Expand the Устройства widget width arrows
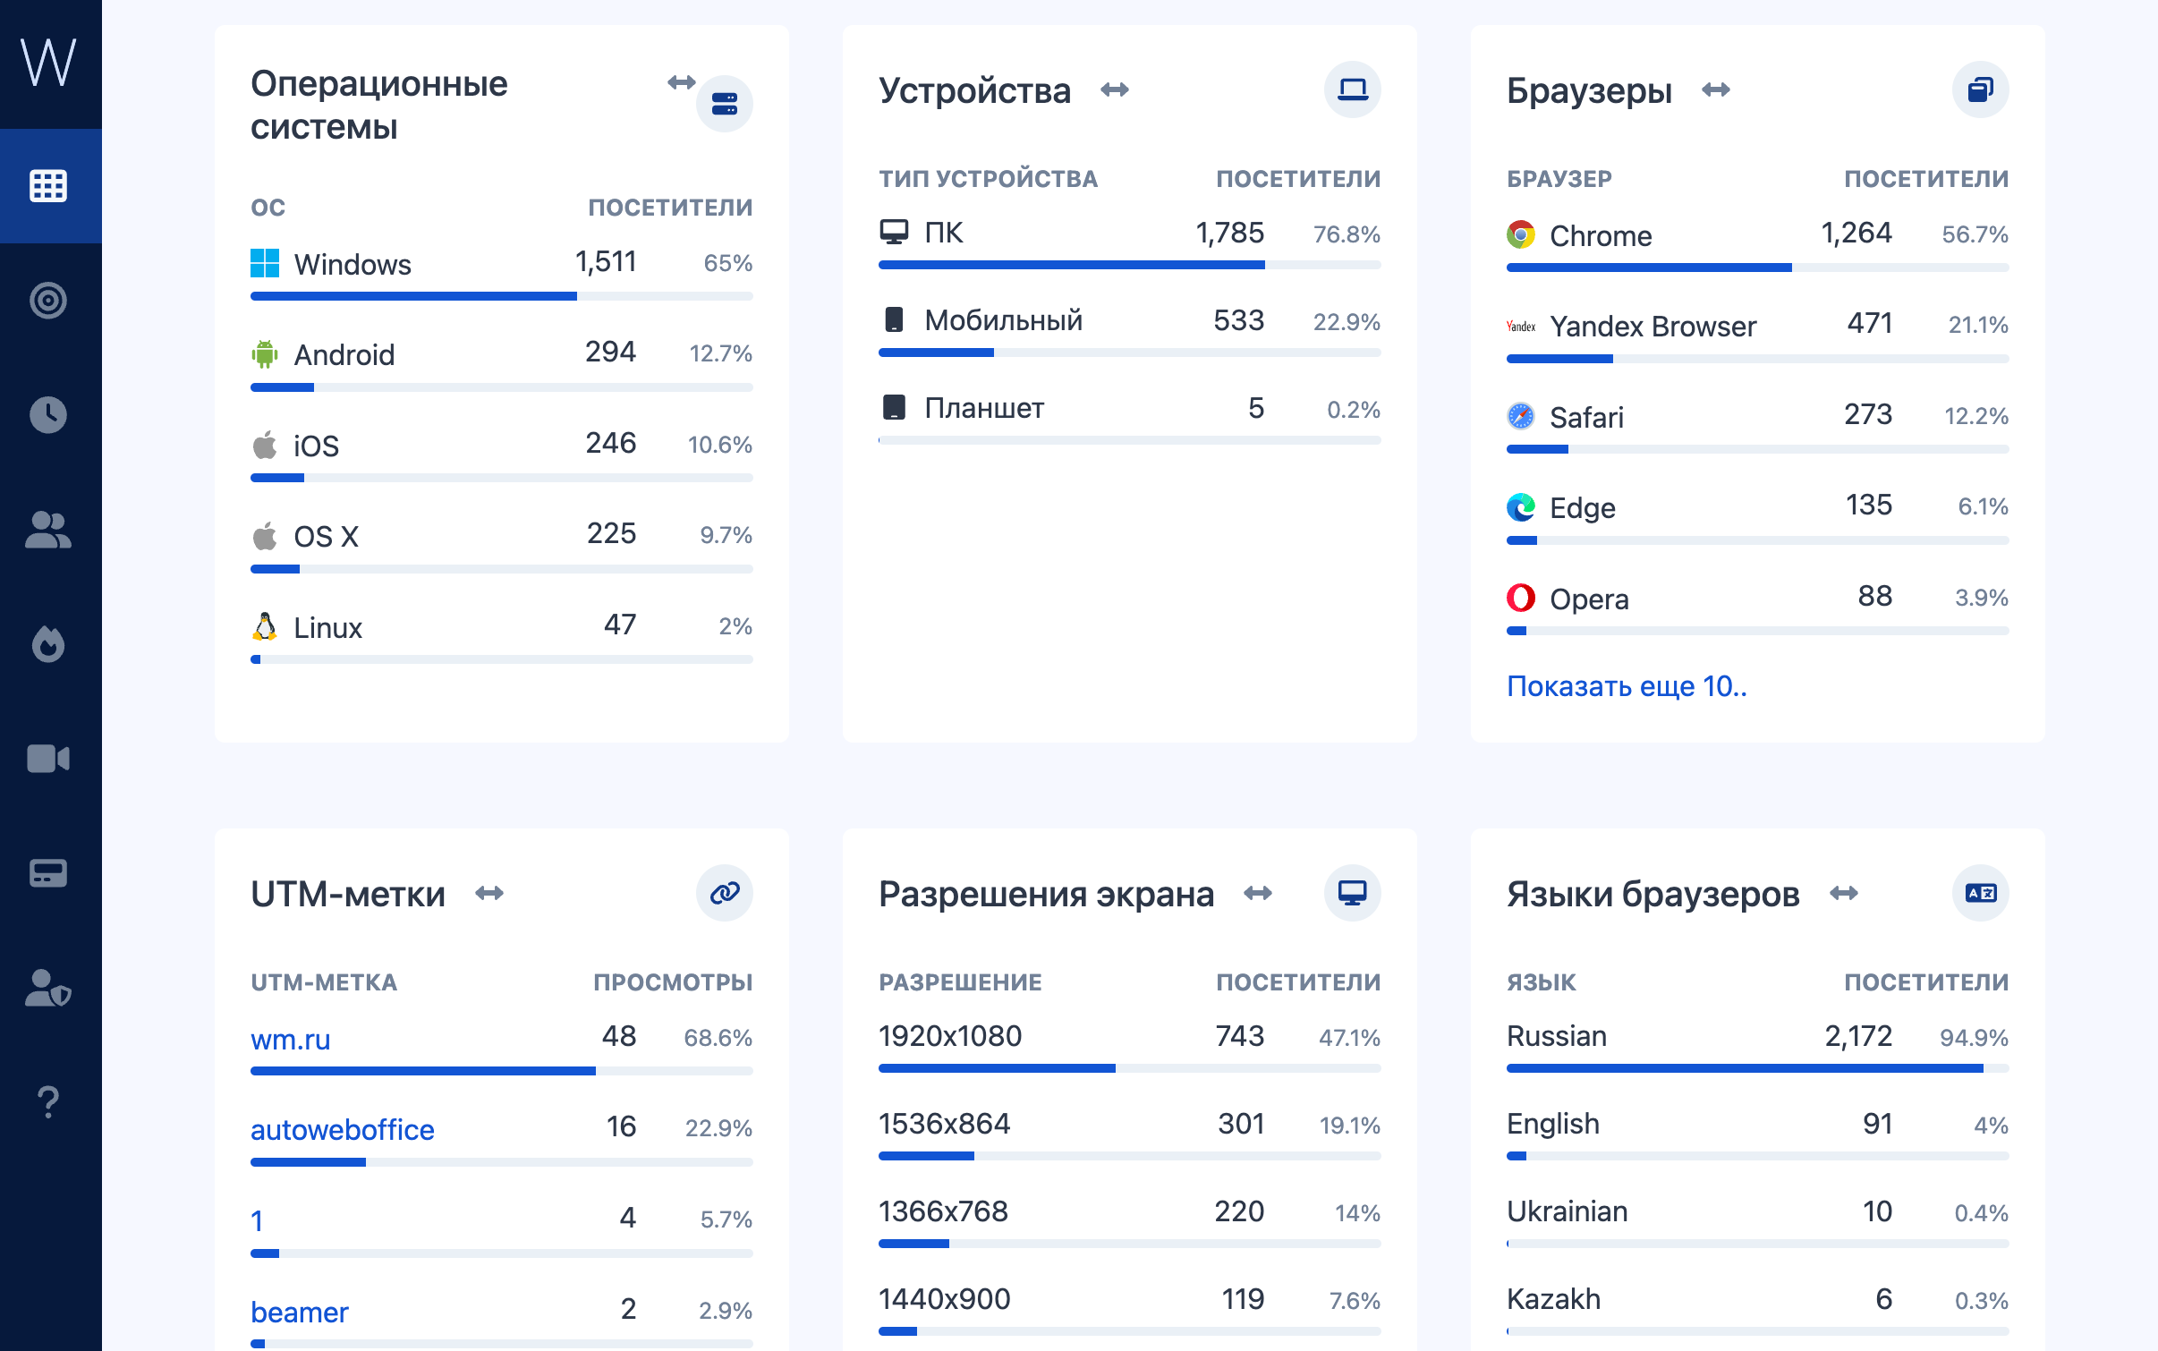2158x1351 pixels. [1115, 89]
